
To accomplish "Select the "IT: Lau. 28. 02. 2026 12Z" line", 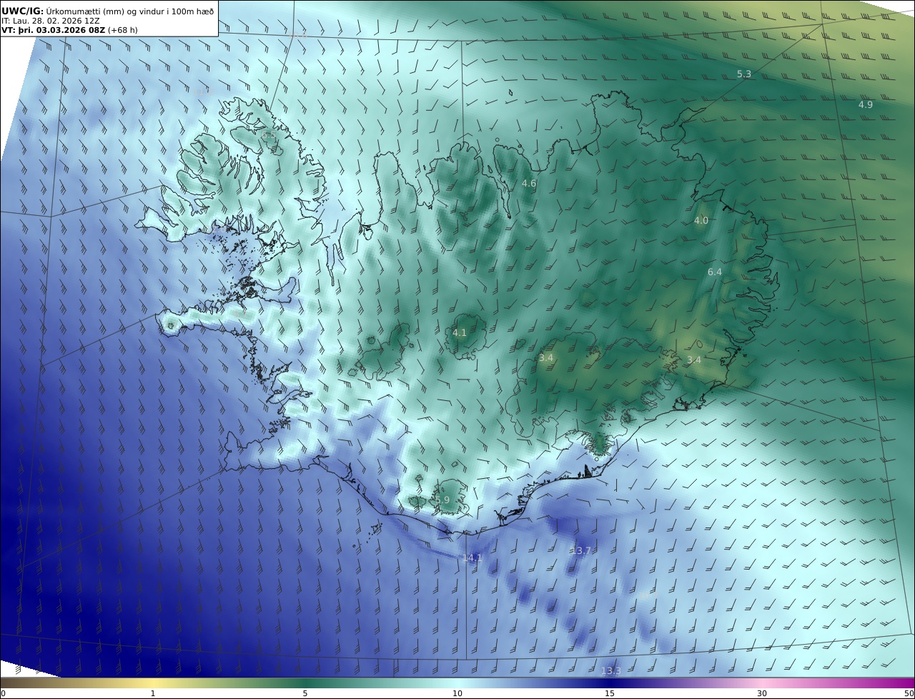I will click(x=51, y=21).
